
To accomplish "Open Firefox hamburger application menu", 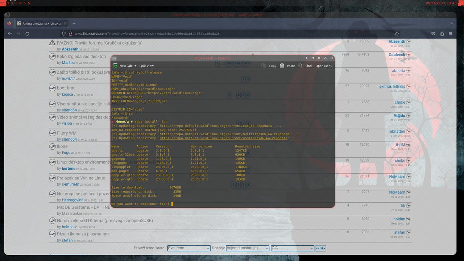I will [x=451, y=34].
